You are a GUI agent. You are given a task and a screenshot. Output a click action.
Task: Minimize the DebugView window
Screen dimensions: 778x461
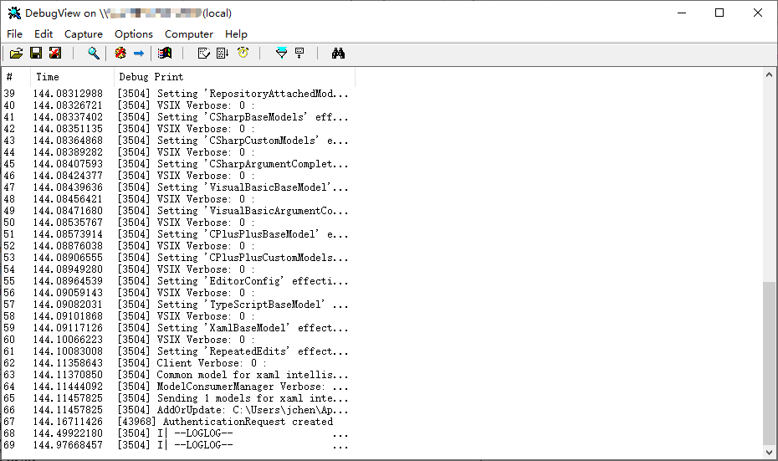[x=682, y=13]
